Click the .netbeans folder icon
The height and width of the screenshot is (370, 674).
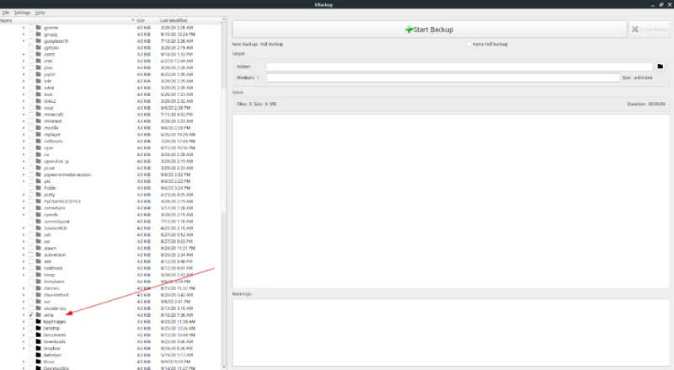click(x=38, y=141)
